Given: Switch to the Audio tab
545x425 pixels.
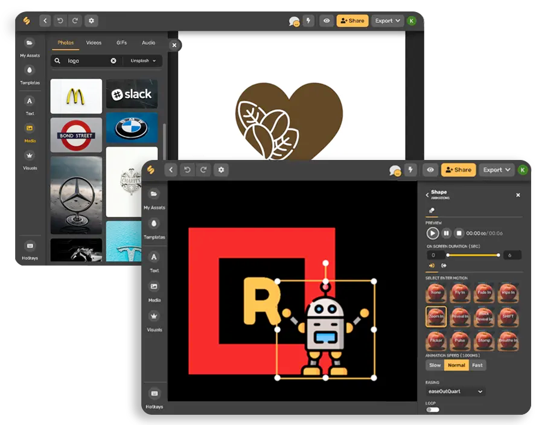Looking at the screenshot, I should click(148, 43).
